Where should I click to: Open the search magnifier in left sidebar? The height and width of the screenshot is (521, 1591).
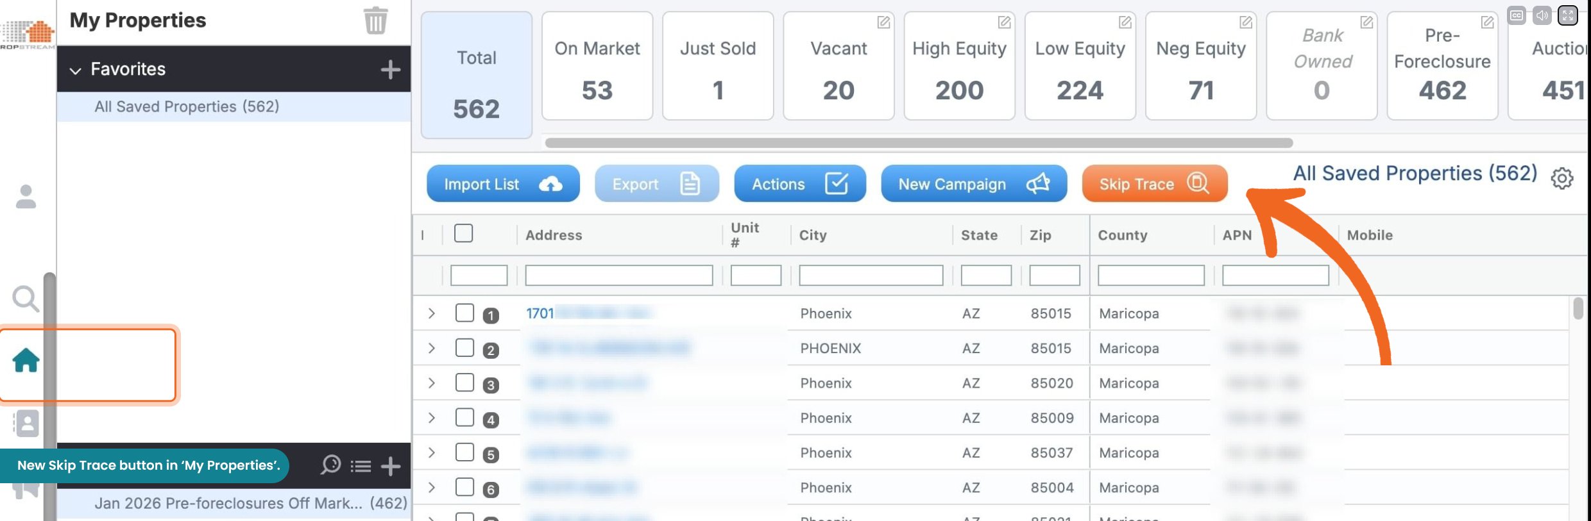tap(26, 299)
